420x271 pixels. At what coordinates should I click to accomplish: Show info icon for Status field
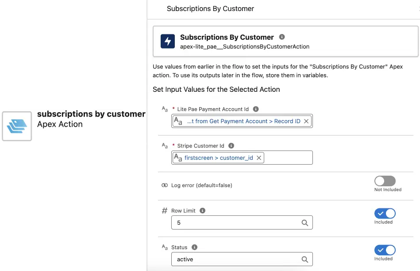(194, 247)
